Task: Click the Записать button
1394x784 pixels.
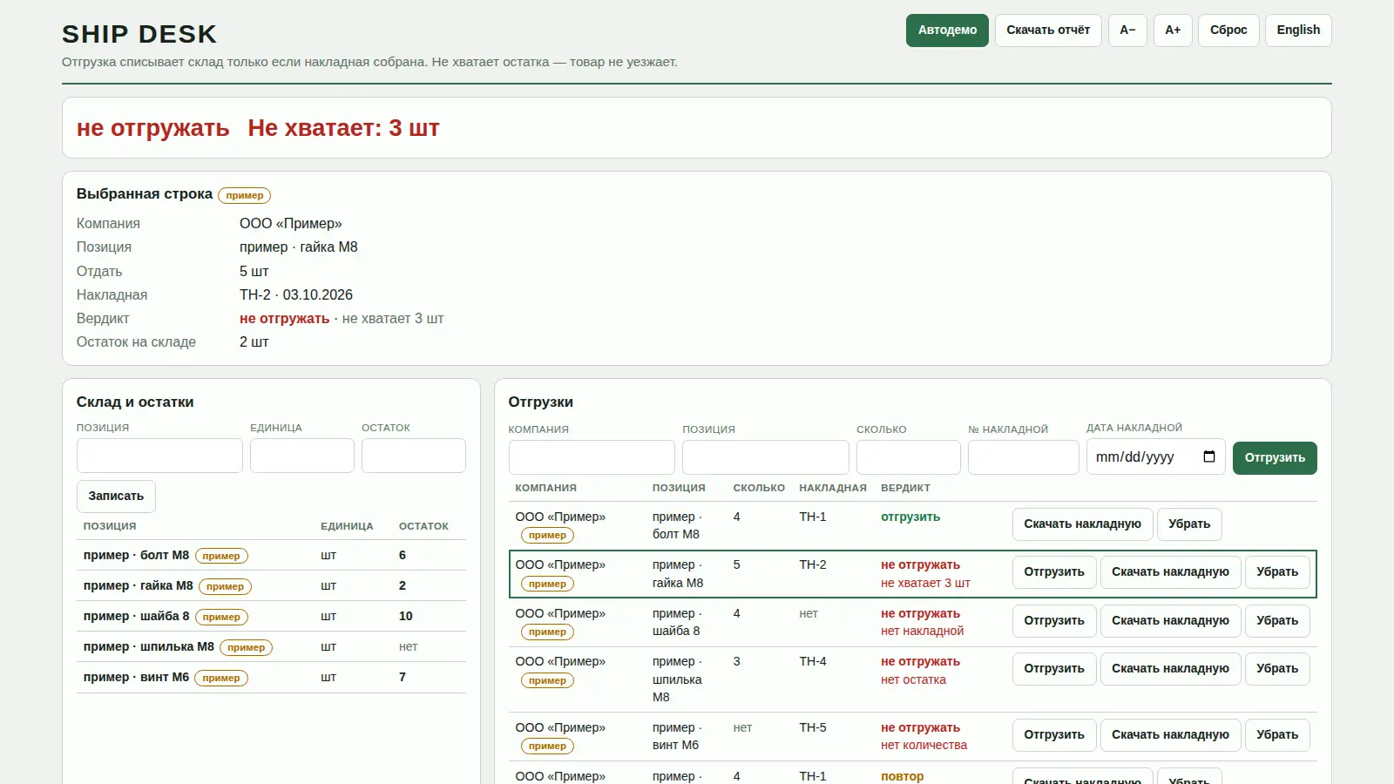Action: click(x=116, y=496)
